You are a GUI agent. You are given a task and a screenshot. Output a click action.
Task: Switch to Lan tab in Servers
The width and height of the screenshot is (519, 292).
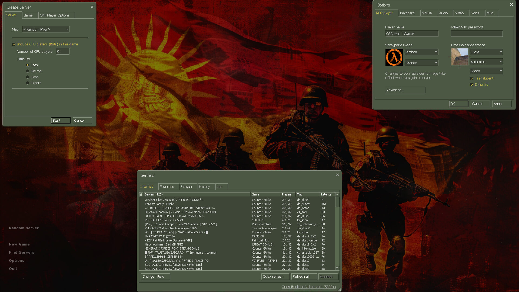pyautogui.click(x=222, y=187)
